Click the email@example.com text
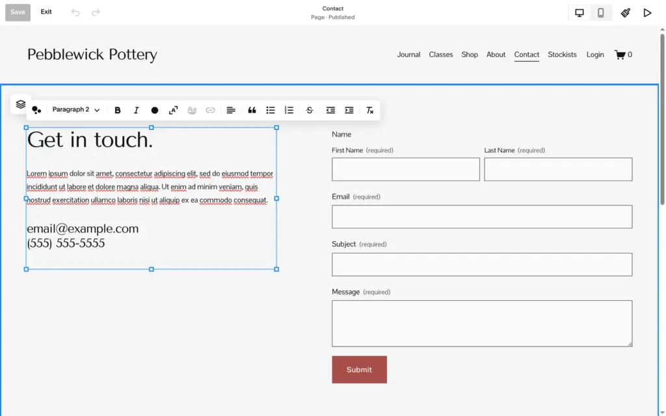 click(x=83, y=229)
